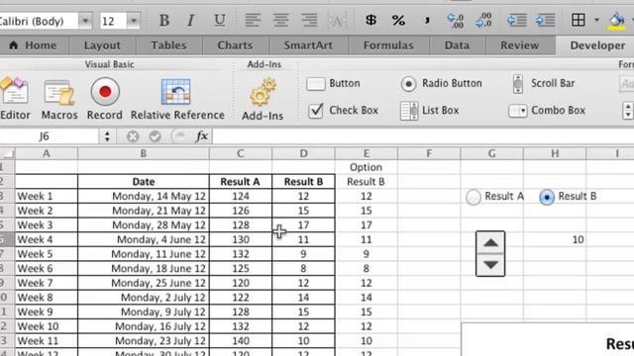This screenshot has width=634, height=356.
Task: Select cell with value 140
Action: (x=241, y=341)
